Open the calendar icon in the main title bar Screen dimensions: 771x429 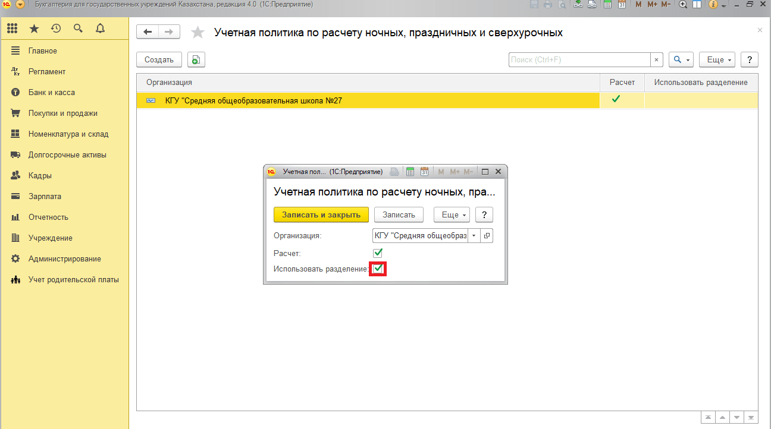(x=622, y=5)
